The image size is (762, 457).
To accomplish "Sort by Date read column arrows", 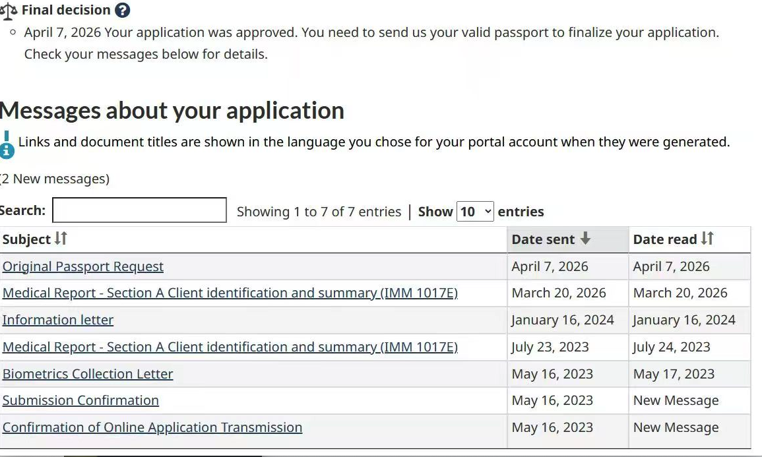I will click(x=707, y=239).
